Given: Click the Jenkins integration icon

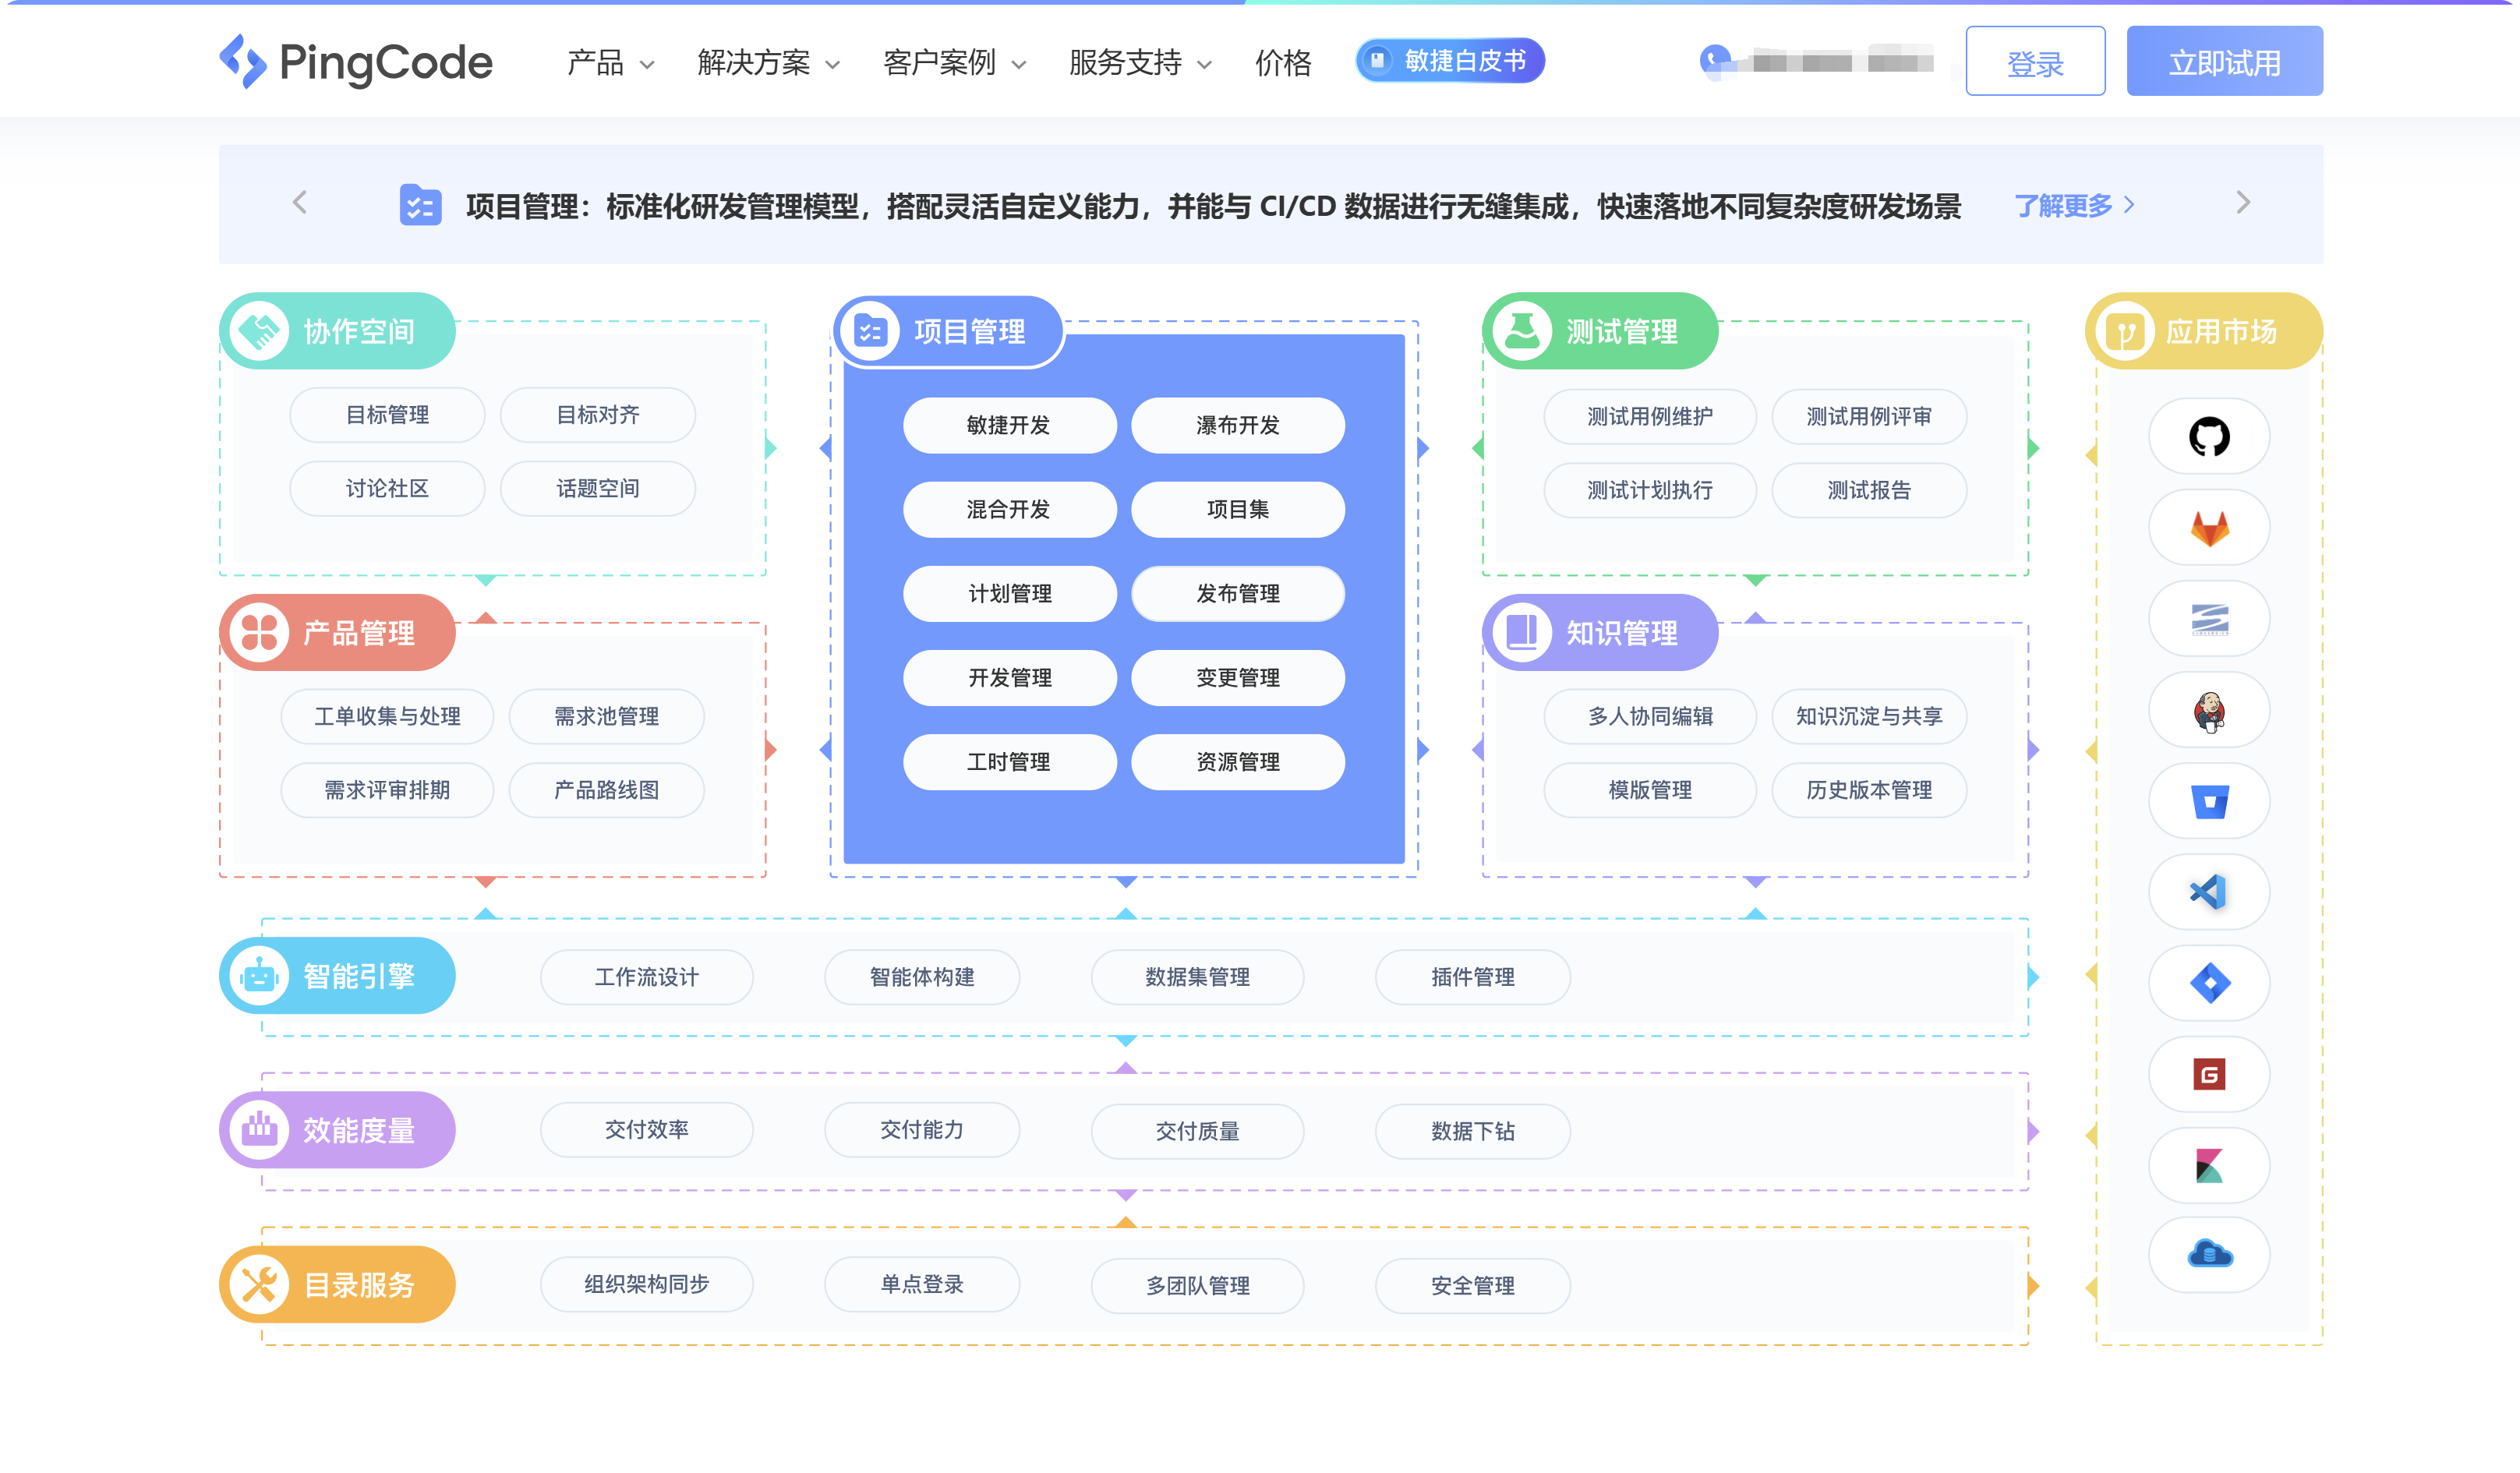Looking at the screenshot, I should point(2209,710).
